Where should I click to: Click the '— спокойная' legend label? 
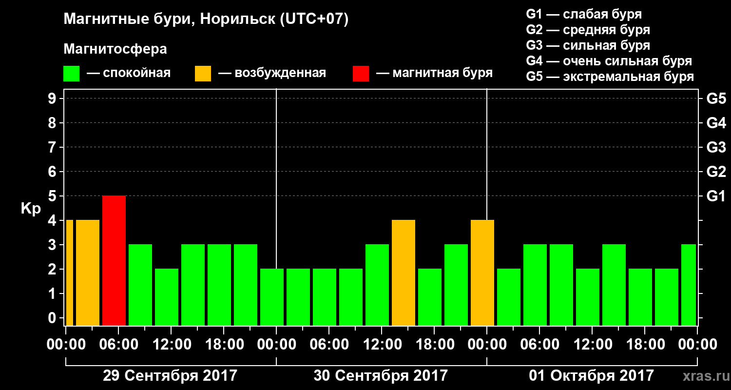coord(129,74)
